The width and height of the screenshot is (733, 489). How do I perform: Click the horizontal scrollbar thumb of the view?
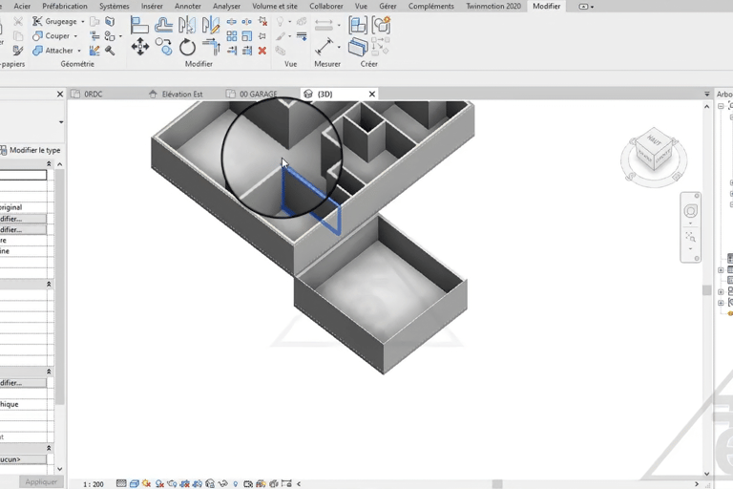497,484
